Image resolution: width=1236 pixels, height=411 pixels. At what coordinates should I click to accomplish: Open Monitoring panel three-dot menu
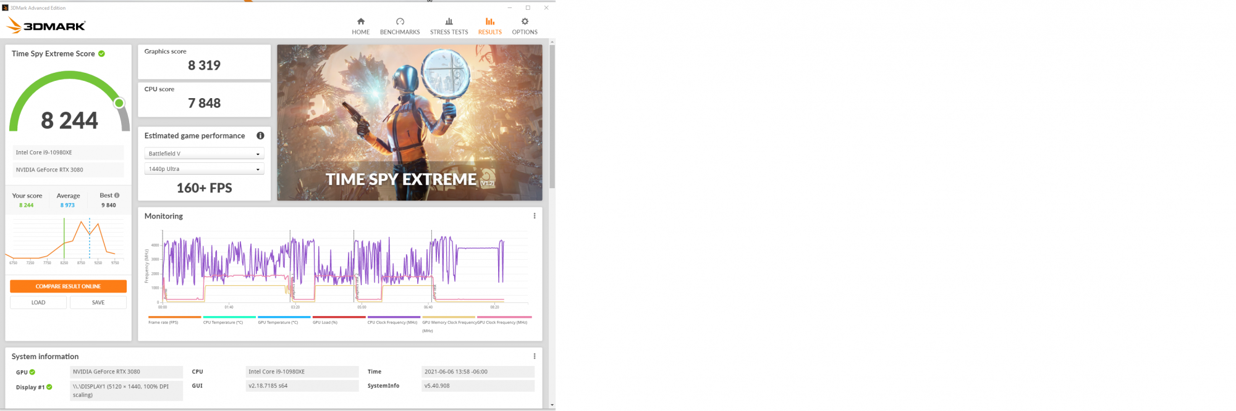pos(535,216)
